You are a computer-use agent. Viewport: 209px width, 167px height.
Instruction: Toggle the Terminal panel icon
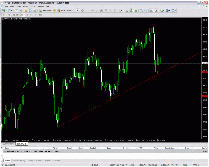pos(30,11)
